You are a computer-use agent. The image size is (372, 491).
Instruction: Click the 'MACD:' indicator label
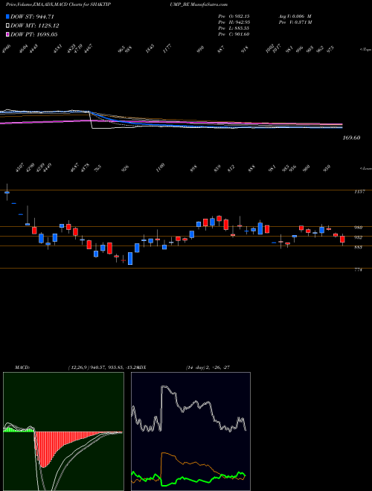22,368
